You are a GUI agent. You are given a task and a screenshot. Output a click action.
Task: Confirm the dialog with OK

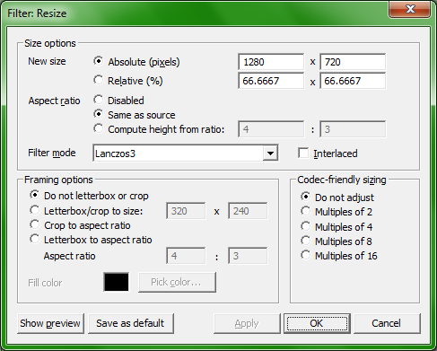pyautogui.click(x=317, y=323)
